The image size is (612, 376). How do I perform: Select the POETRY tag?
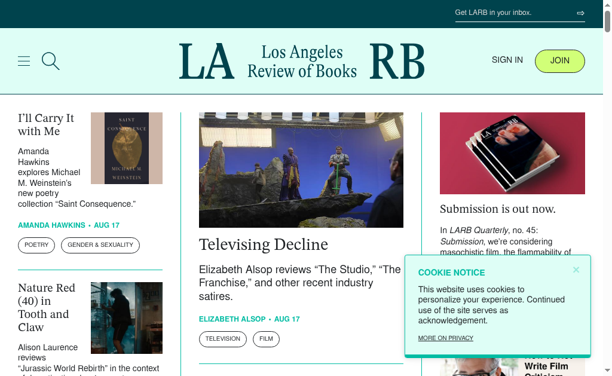[x=36, y=245]
